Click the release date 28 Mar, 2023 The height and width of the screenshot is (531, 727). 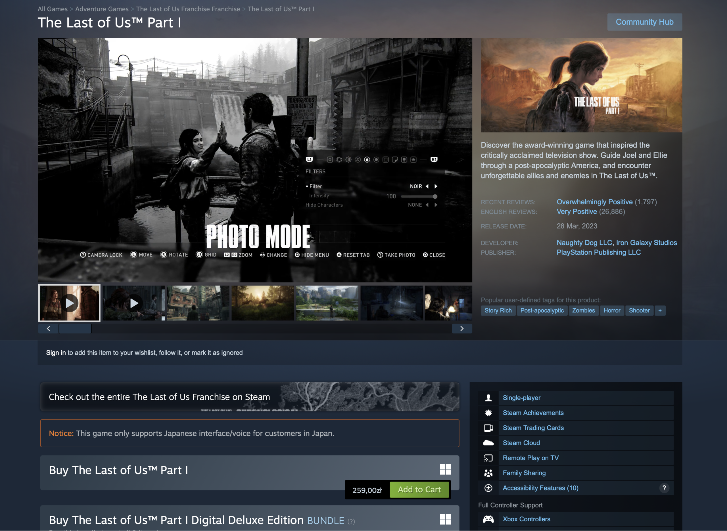pyautogui.click(x=577, y=226)
